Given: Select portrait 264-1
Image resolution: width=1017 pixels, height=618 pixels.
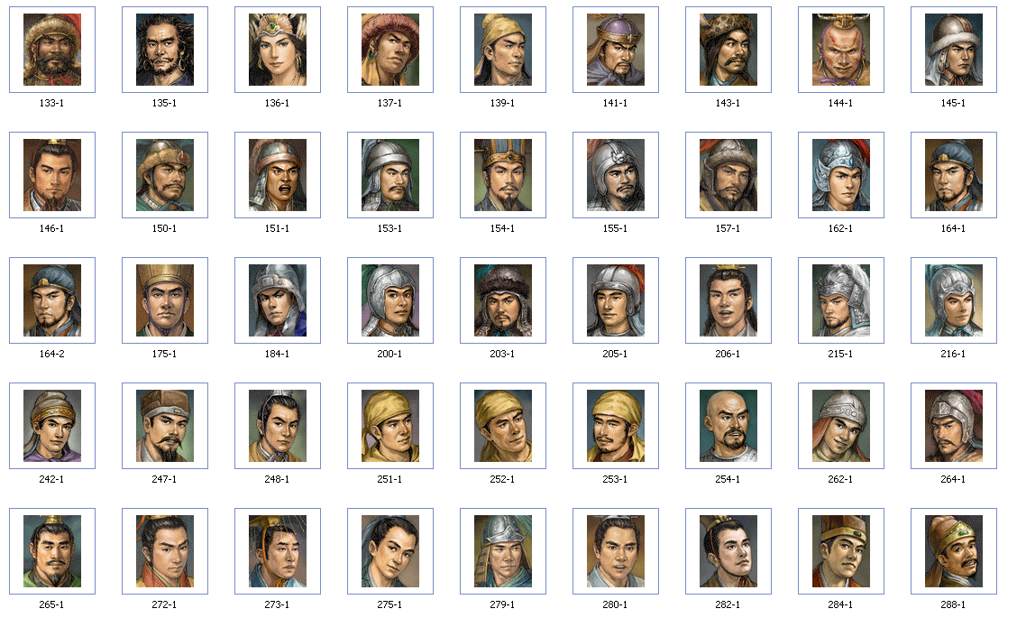Looking at the screenshot, I should click(954, 426).
